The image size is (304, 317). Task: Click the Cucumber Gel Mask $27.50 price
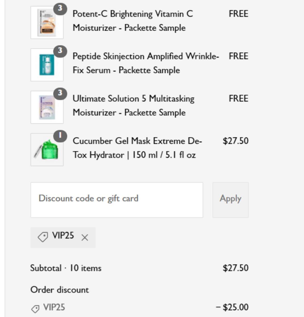tap(235, 141)
